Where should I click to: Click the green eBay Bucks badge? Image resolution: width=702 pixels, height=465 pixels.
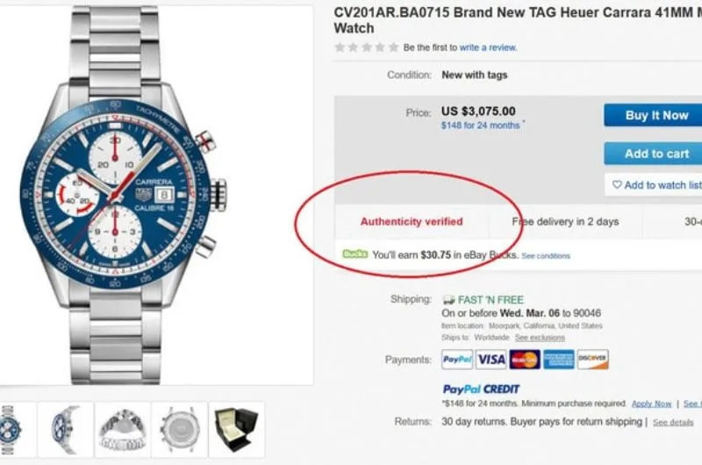(355, 255)
